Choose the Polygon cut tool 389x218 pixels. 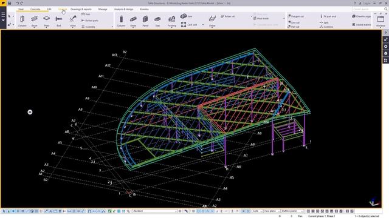296,16
